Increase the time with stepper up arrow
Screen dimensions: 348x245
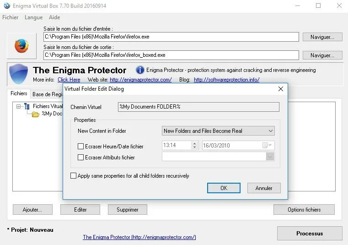[194, 143]
